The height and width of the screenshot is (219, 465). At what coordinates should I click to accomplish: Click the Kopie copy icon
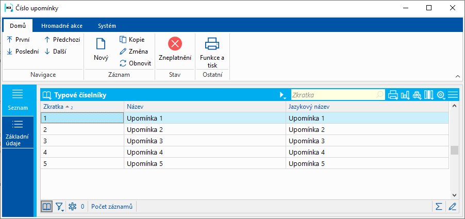[123, 40]
